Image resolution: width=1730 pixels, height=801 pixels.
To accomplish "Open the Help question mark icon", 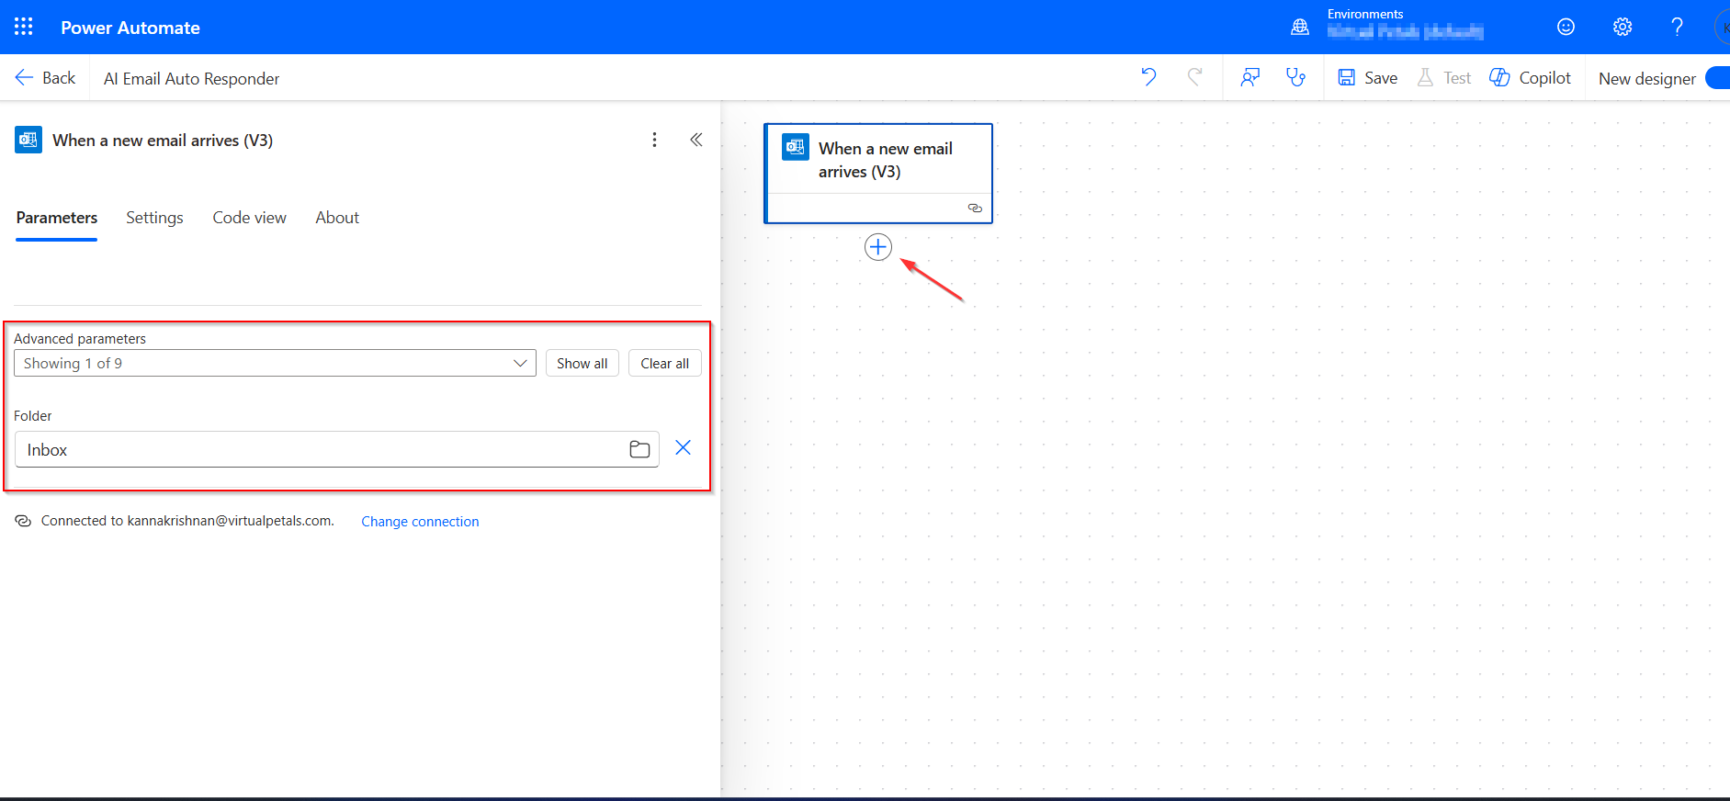I will [1677, 27].
